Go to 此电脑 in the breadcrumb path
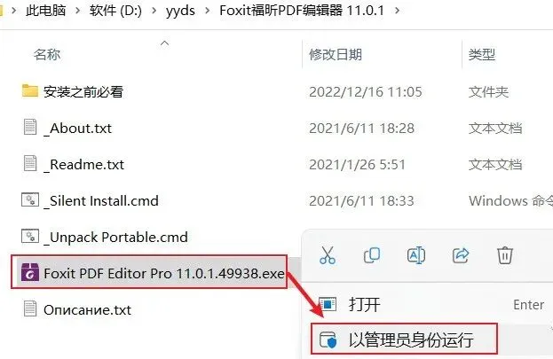Viewport: 553px width, 359px height. point(46,11)
